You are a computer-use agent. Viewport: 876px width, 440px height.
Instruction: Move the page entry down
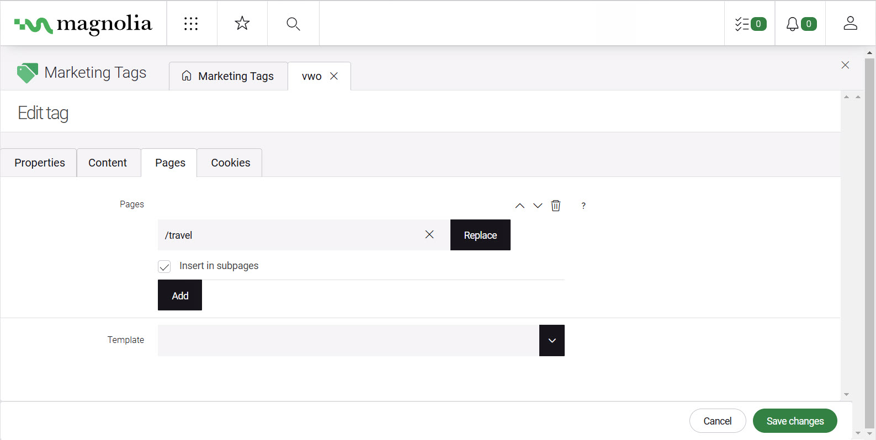(538, 206)
